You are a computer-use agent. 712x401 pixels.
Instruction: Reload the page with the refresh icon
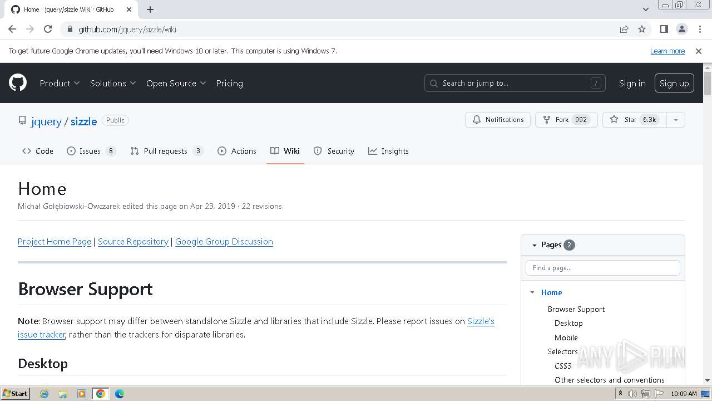point(48,29)
